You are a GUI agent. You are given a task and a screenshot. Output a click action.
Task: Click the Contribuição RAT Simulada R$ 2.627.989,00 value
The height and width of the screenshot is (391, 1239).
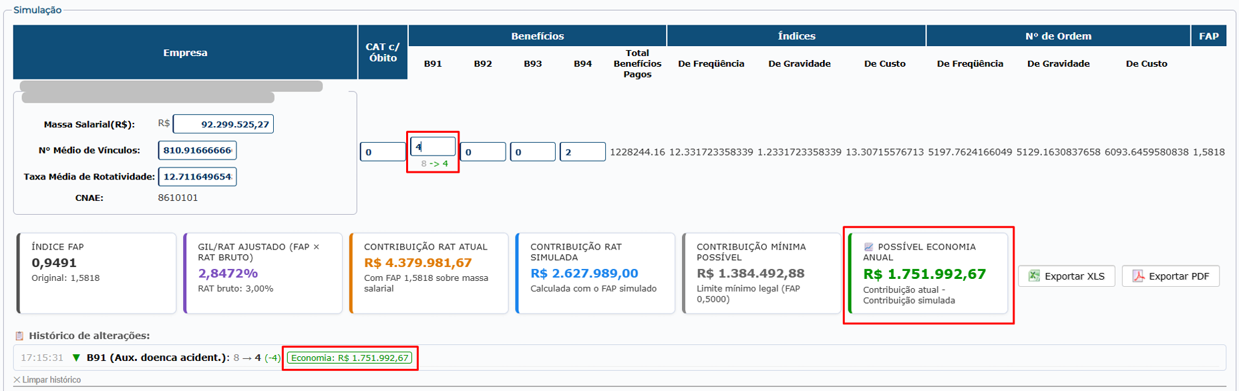click(x=584, y=273)
